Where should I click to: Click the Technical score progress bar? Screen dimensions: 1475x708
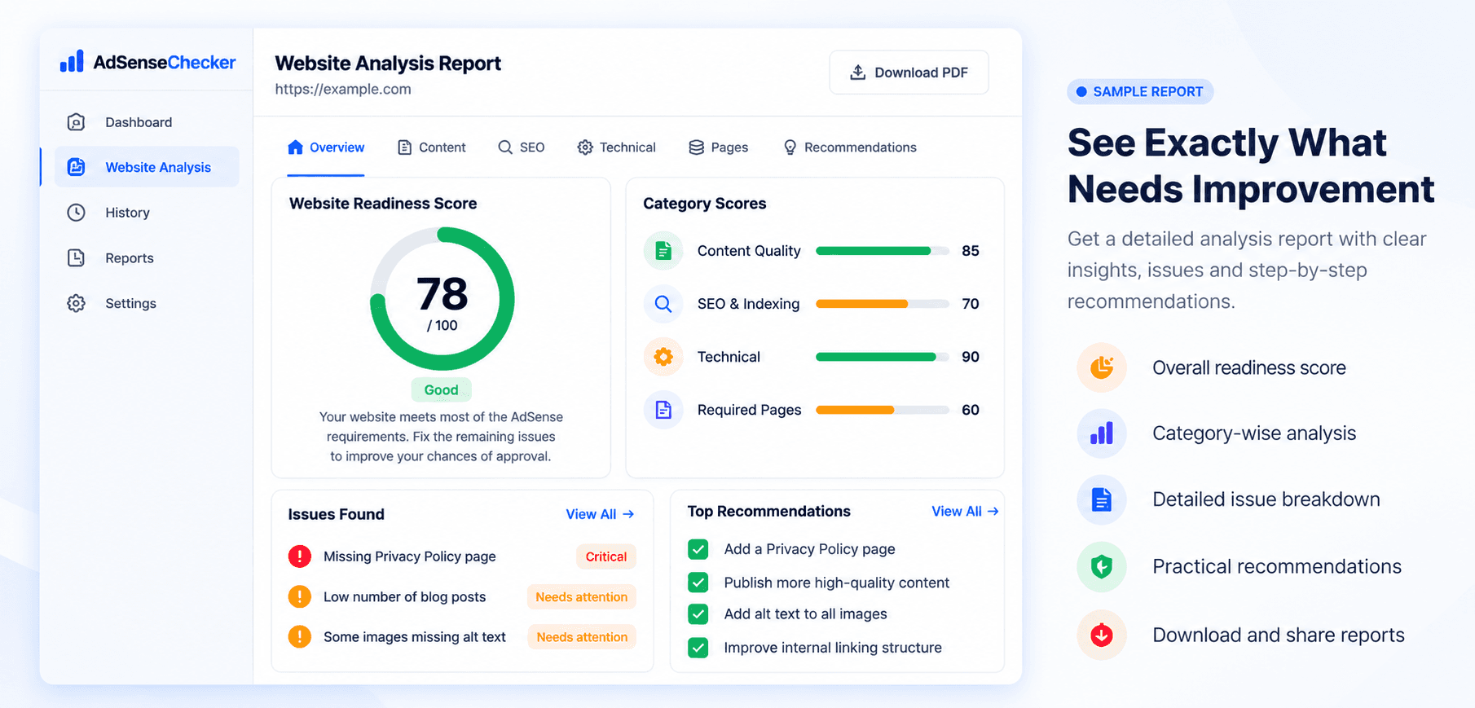[x=883, y=357]
